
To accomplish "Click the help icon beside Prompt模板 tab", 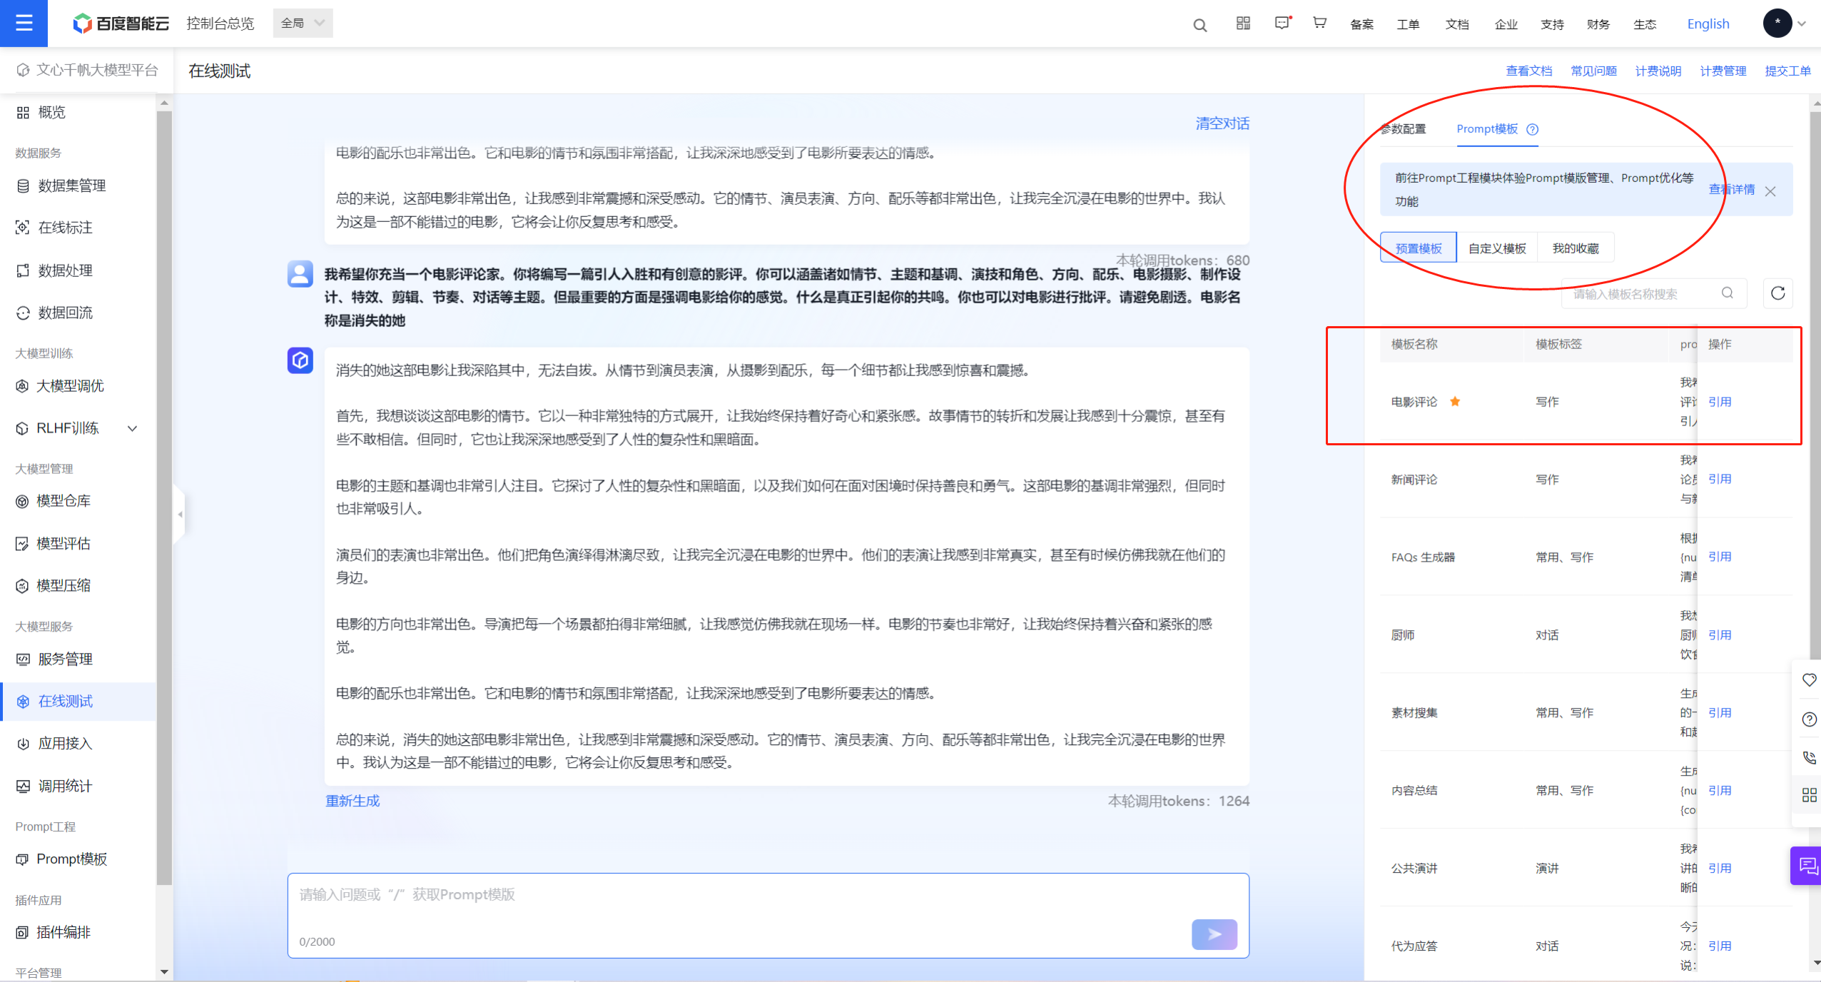I will pos(1532,129).
